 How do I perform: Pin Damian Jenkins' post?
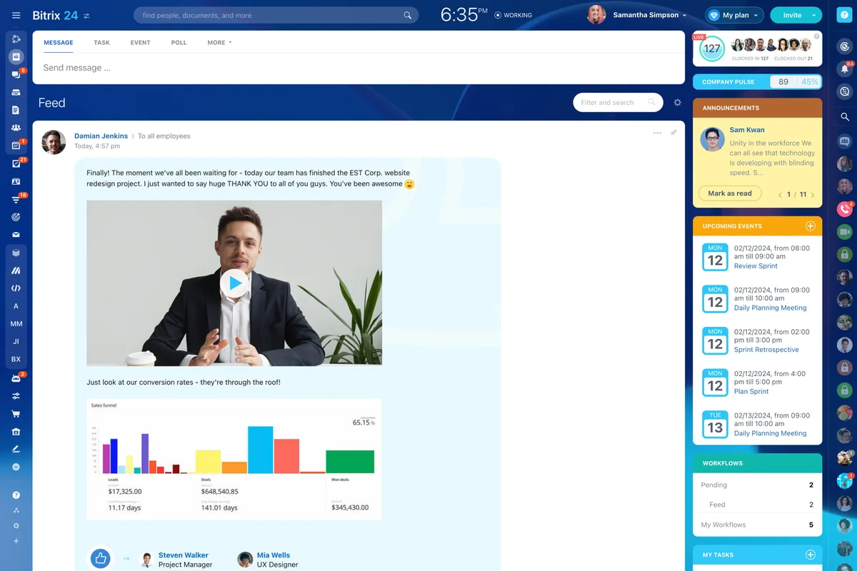click(673, 133)
